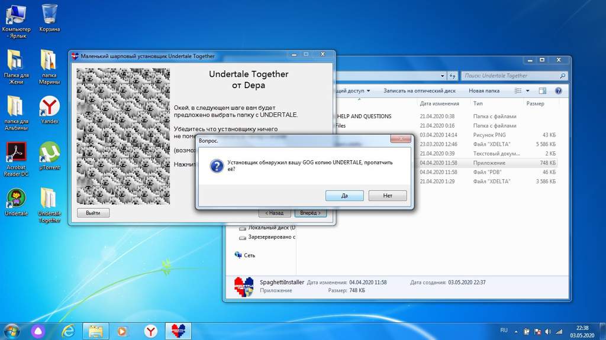The height and width of the screenshot is (340, 606).
Task: Sort by the Дата изменения column header
Action: pos(440,103)
